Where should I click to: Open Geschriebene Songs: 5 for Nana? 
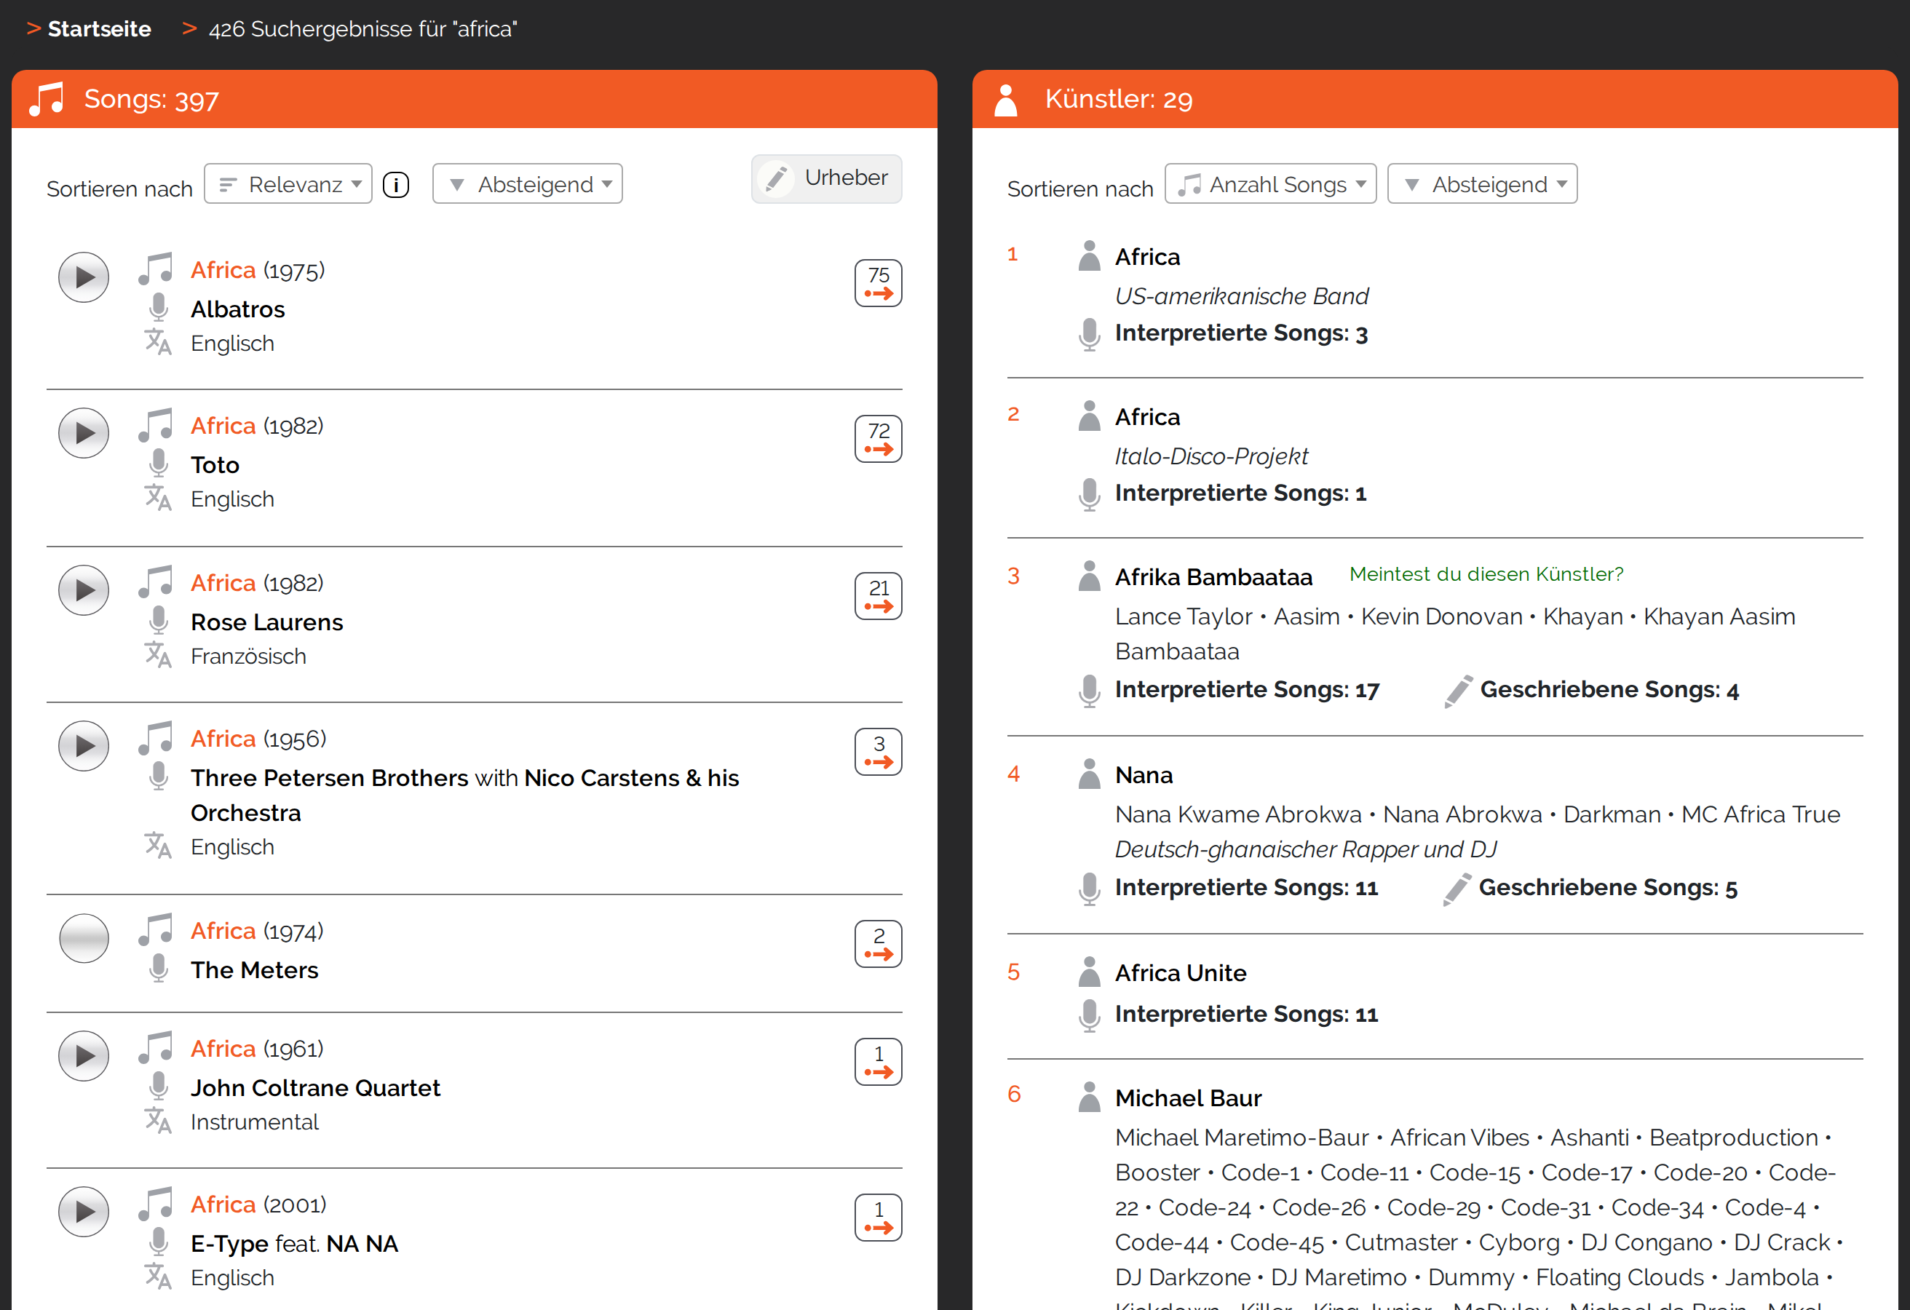coord(1607,888)
